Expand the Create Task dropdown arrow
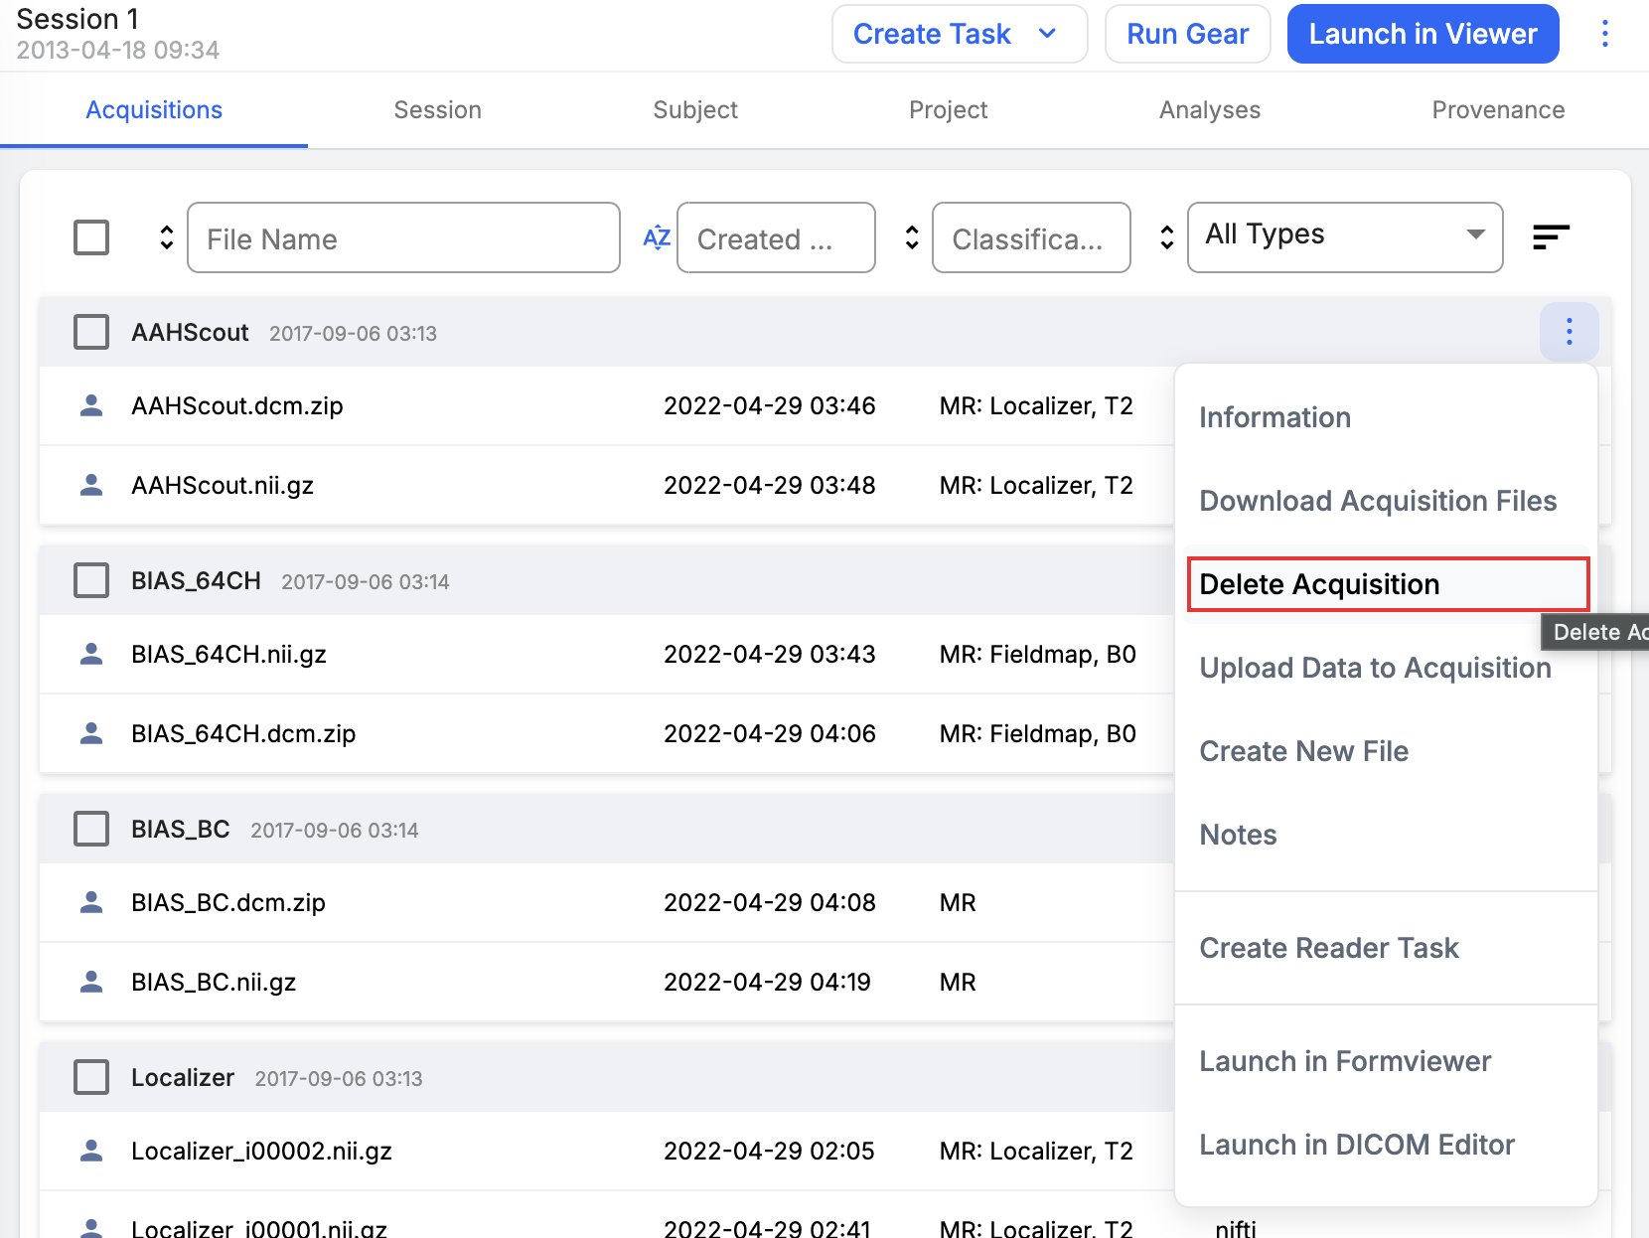The image size is (1649, 1238). pos(1048,34)
